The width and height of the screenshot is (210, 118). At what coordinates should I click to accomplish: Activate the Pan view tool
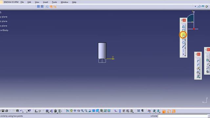pyautogui.click(x=75, y=111)
